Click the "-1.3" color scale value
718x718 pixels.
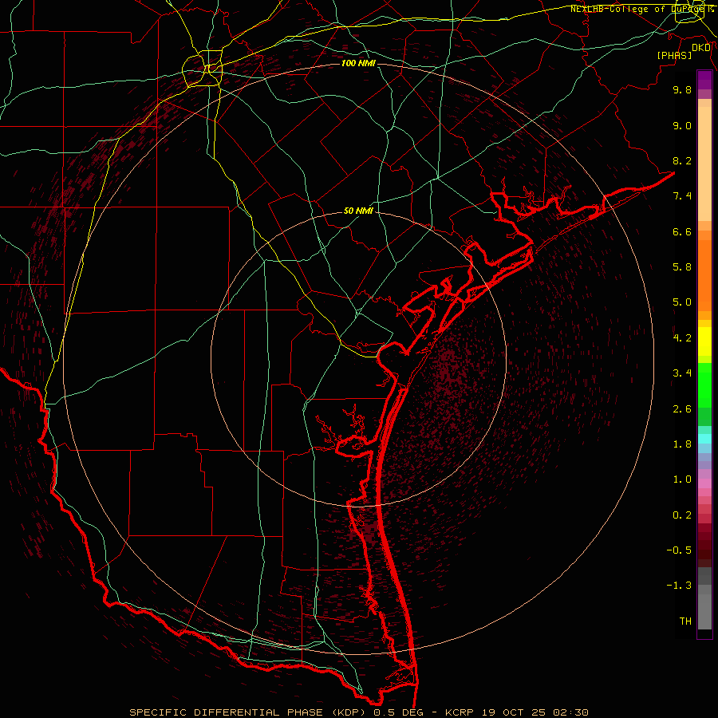pyautogui.click(x=679, y=586)
